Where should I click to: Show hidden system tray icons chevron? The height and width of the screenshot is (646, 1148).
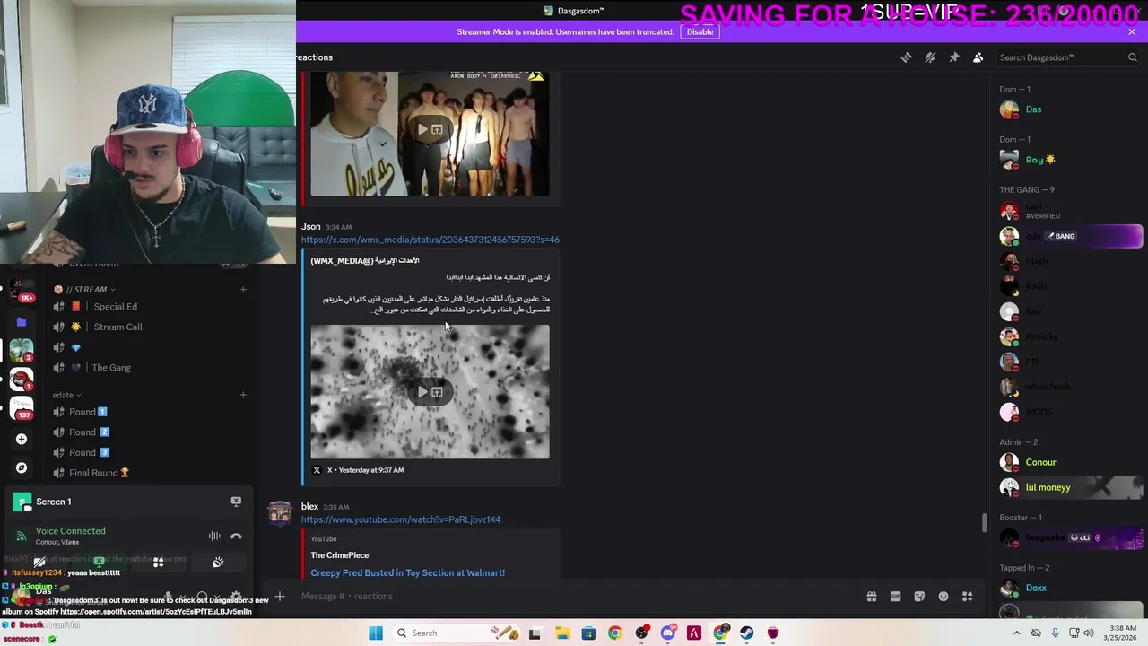(x=1016, y=633)
